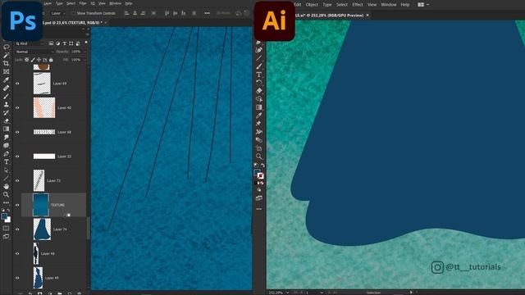Screen dimensions: 525x295
Task: Select the Eyedropper tool in Illustrator
Action: 259,116
